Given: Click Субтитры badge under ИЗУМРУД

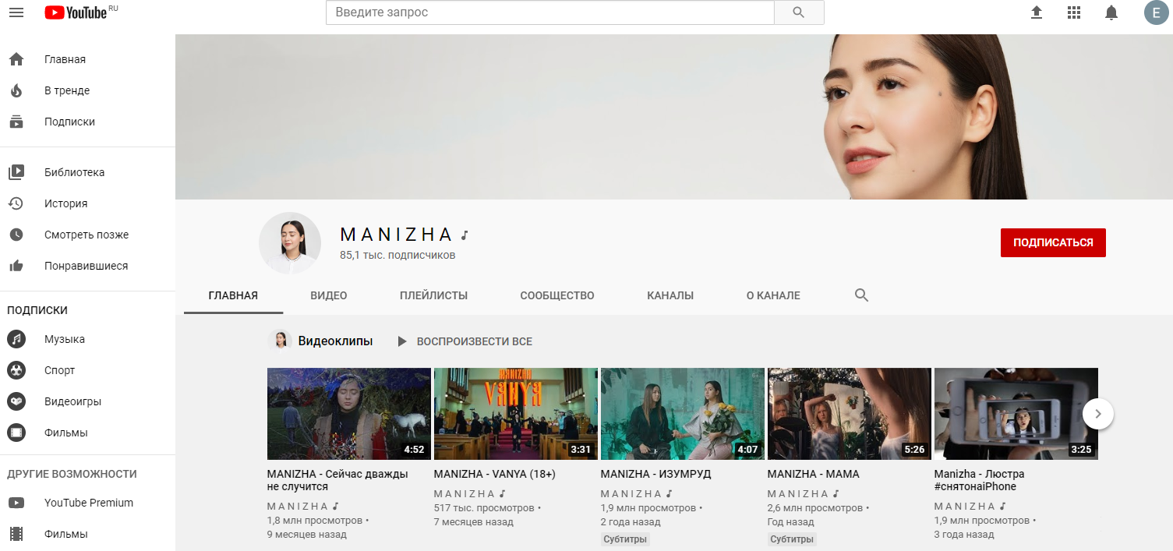Looking at the screenshot, I should [626, 539].
